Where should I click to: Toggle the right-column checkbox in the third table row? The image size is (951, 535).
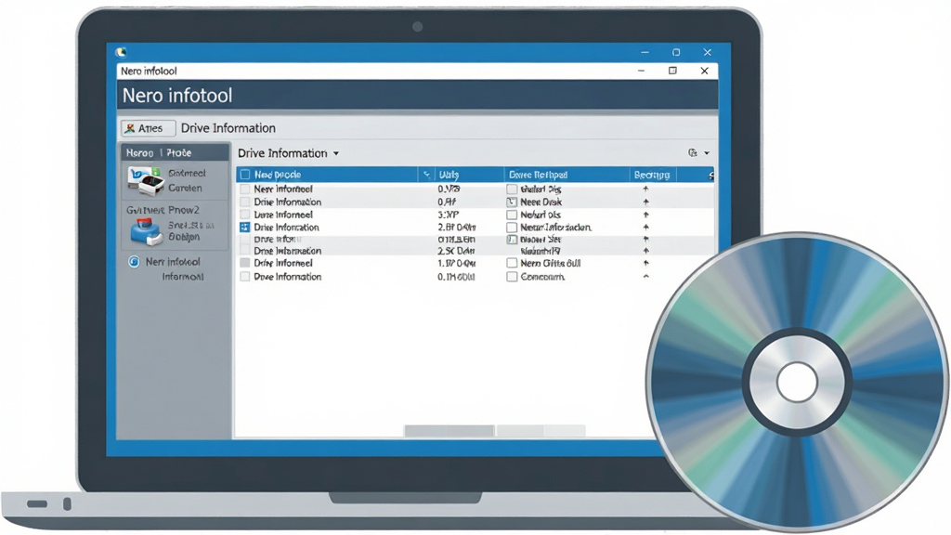point(512,215)
